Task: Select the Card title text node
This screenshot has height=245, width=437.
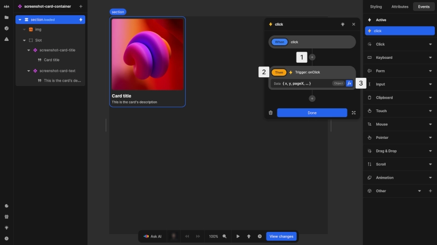Action: pos(50,60)
